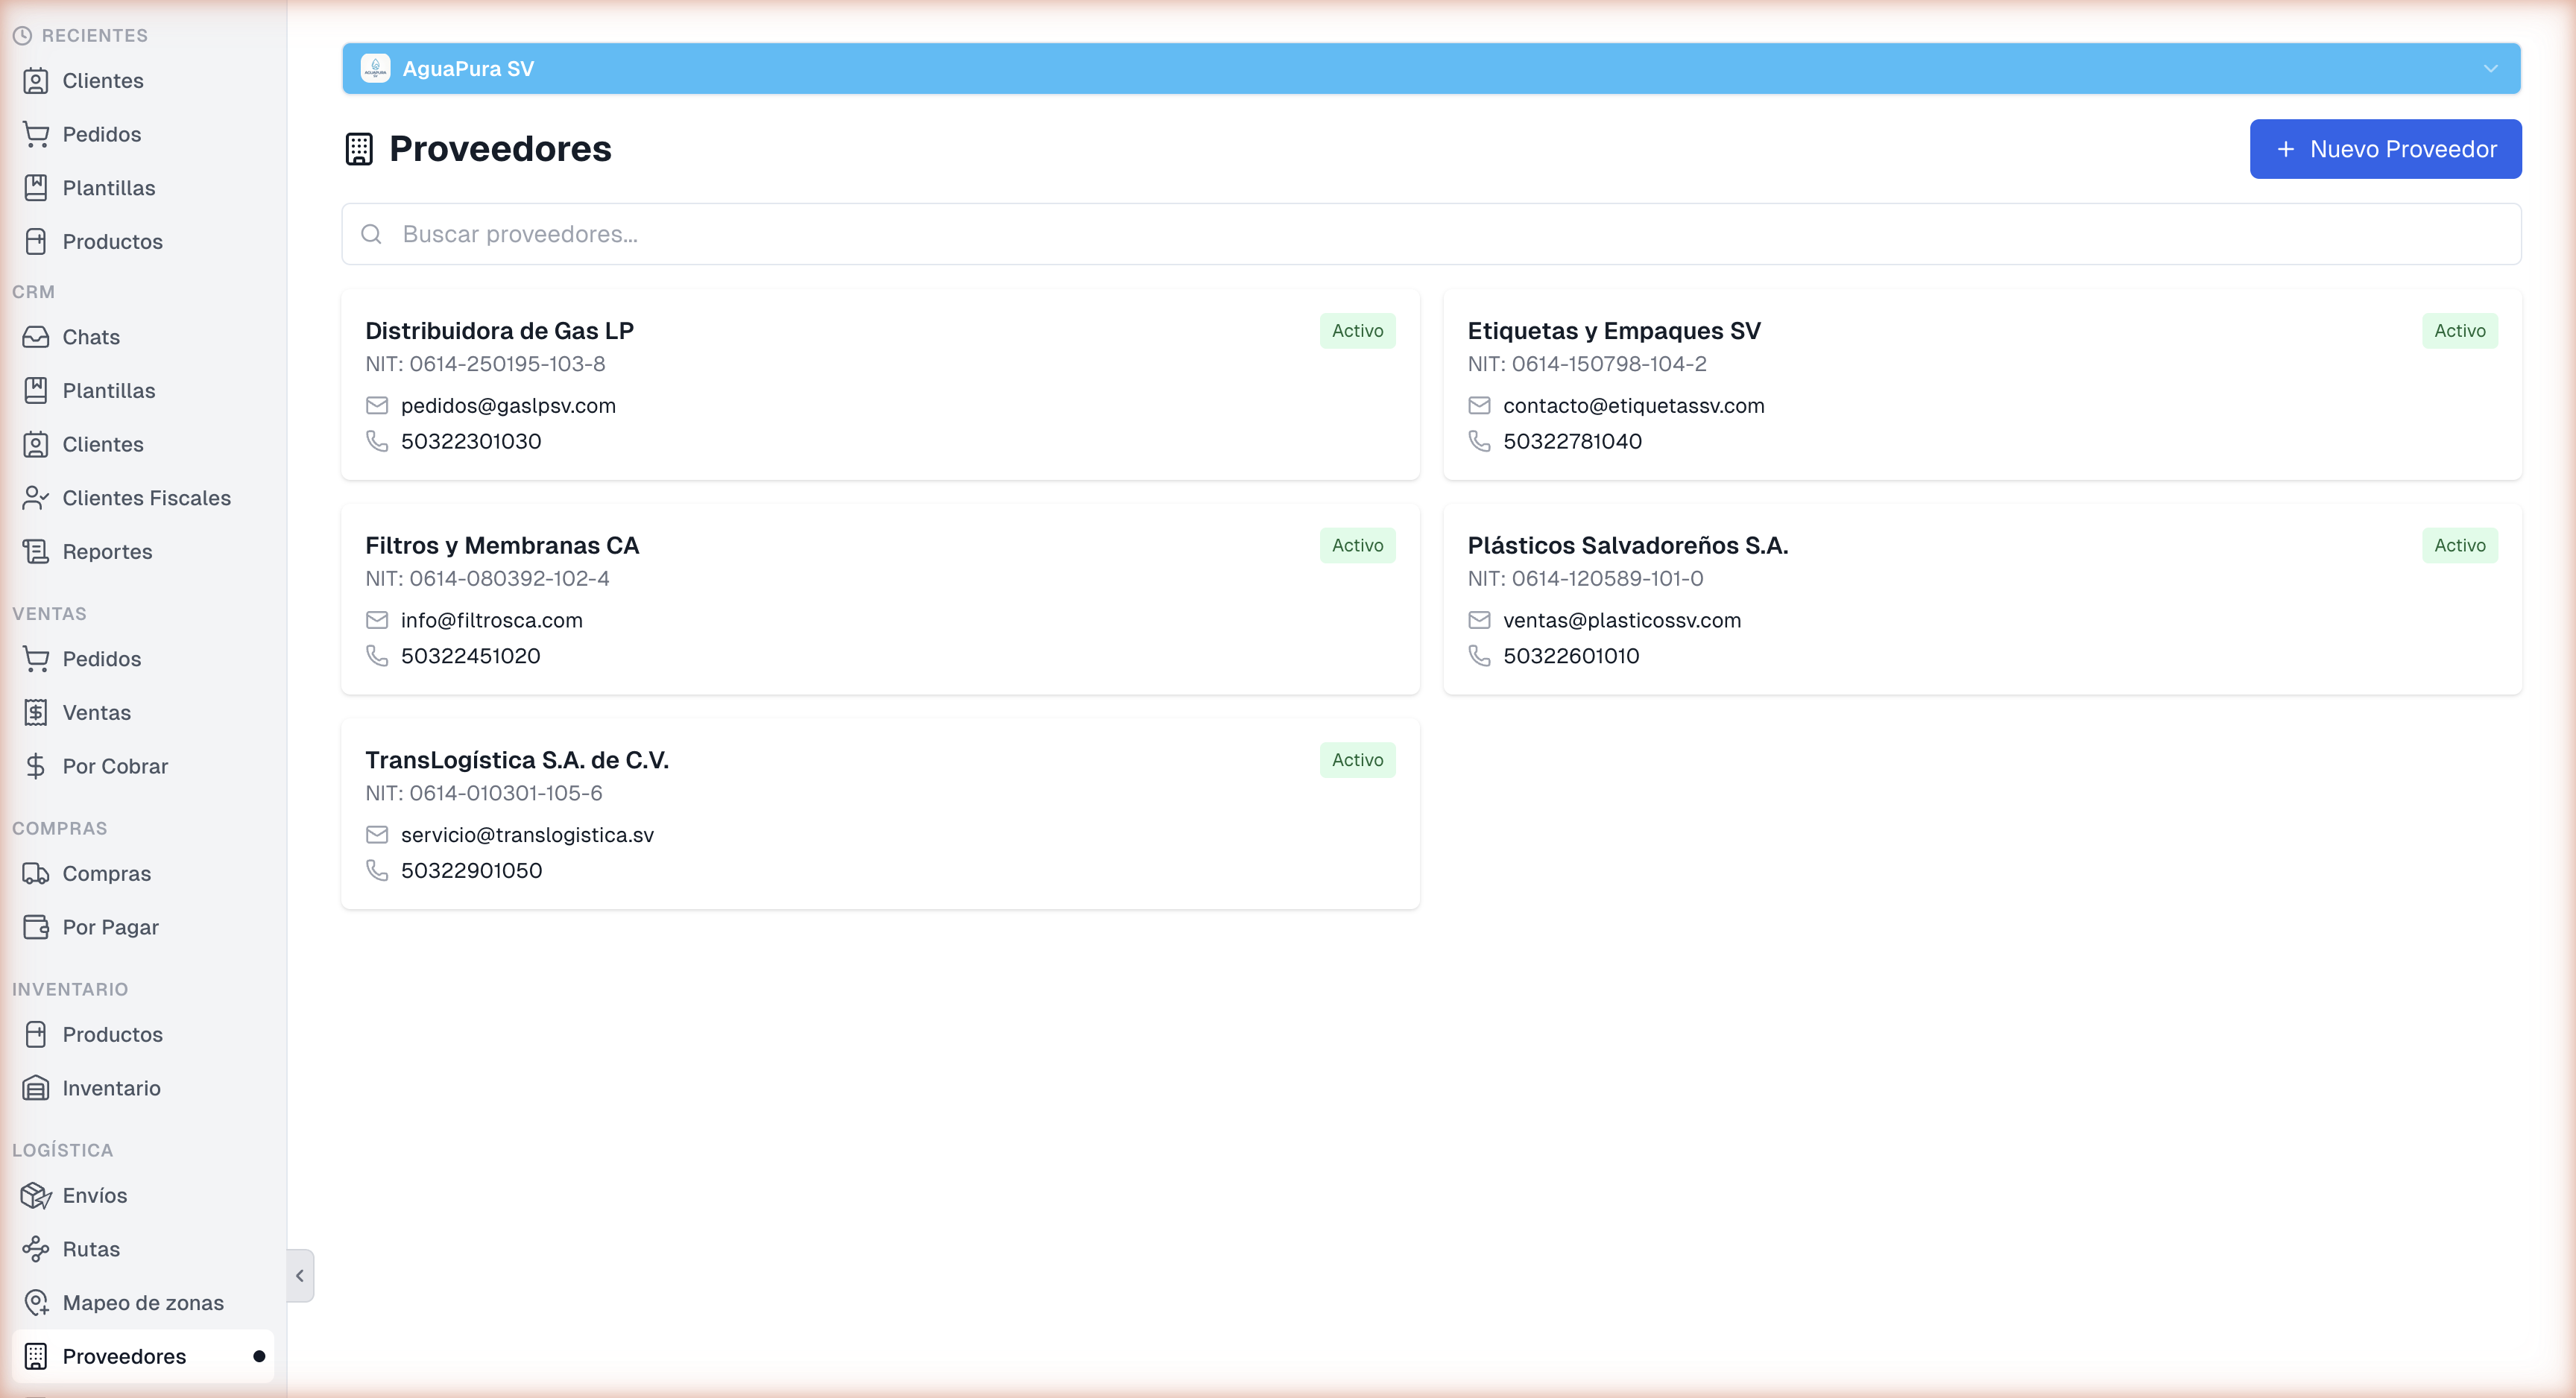
Task: Open the Distribuidora de Gas LP supplier card
Action: point(880,385)
